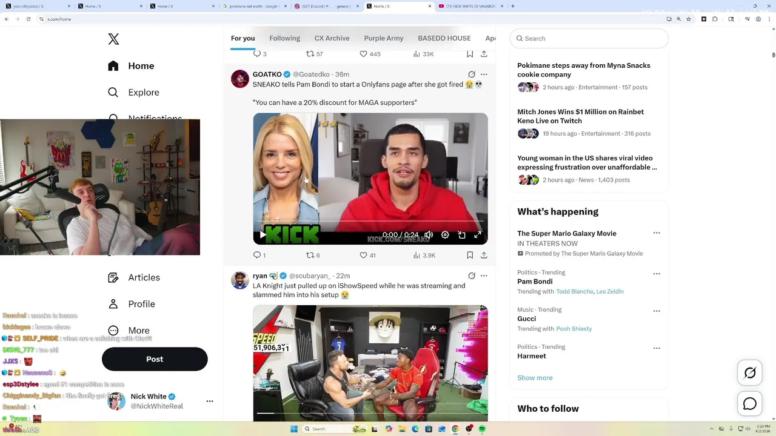Bookmark the GOATKO SNEAKO post
Viewport: 776px width, 436px height.
(x=470, y=255)
